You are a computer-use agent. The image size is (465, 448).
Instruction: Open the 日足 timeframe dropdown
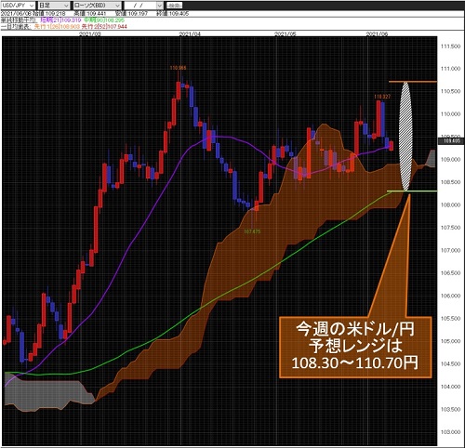54,6
